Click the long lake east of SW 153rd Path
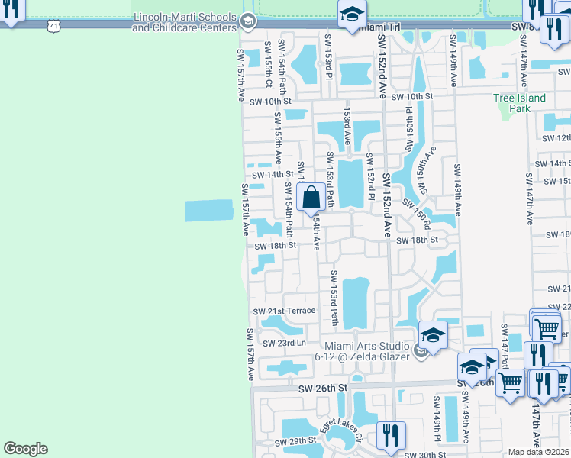Screen dimensions: 571x458 351,184
